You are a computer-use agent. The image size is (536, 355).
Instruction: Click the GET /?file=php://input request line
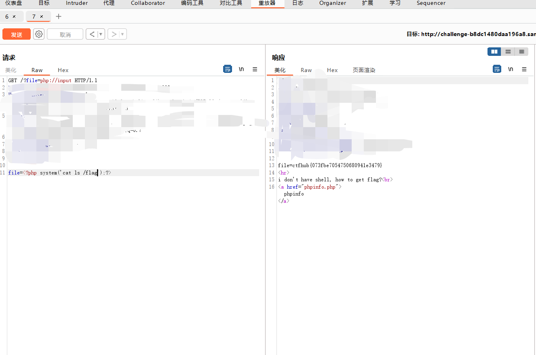click(53, 80)
